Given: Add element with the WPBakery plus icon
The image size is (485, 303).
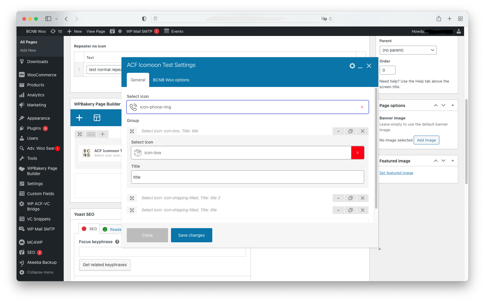Looking at the screenshot, I should (x=79, y=118).
